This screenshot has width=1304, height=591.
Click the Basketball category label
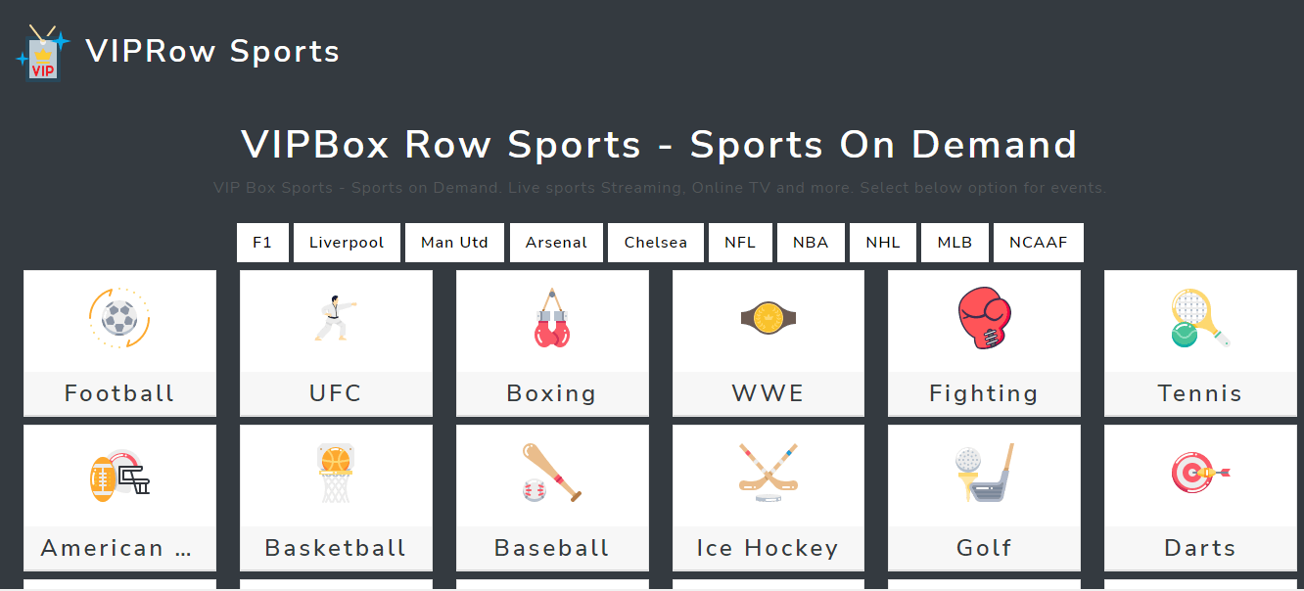336,548
